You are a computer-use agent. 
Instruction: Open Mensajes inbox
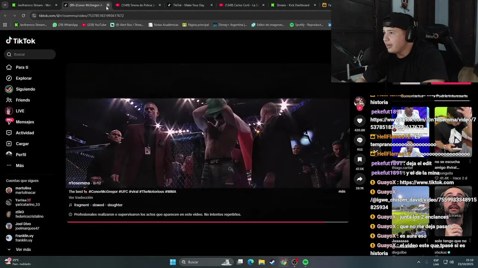tap(25, 122)
